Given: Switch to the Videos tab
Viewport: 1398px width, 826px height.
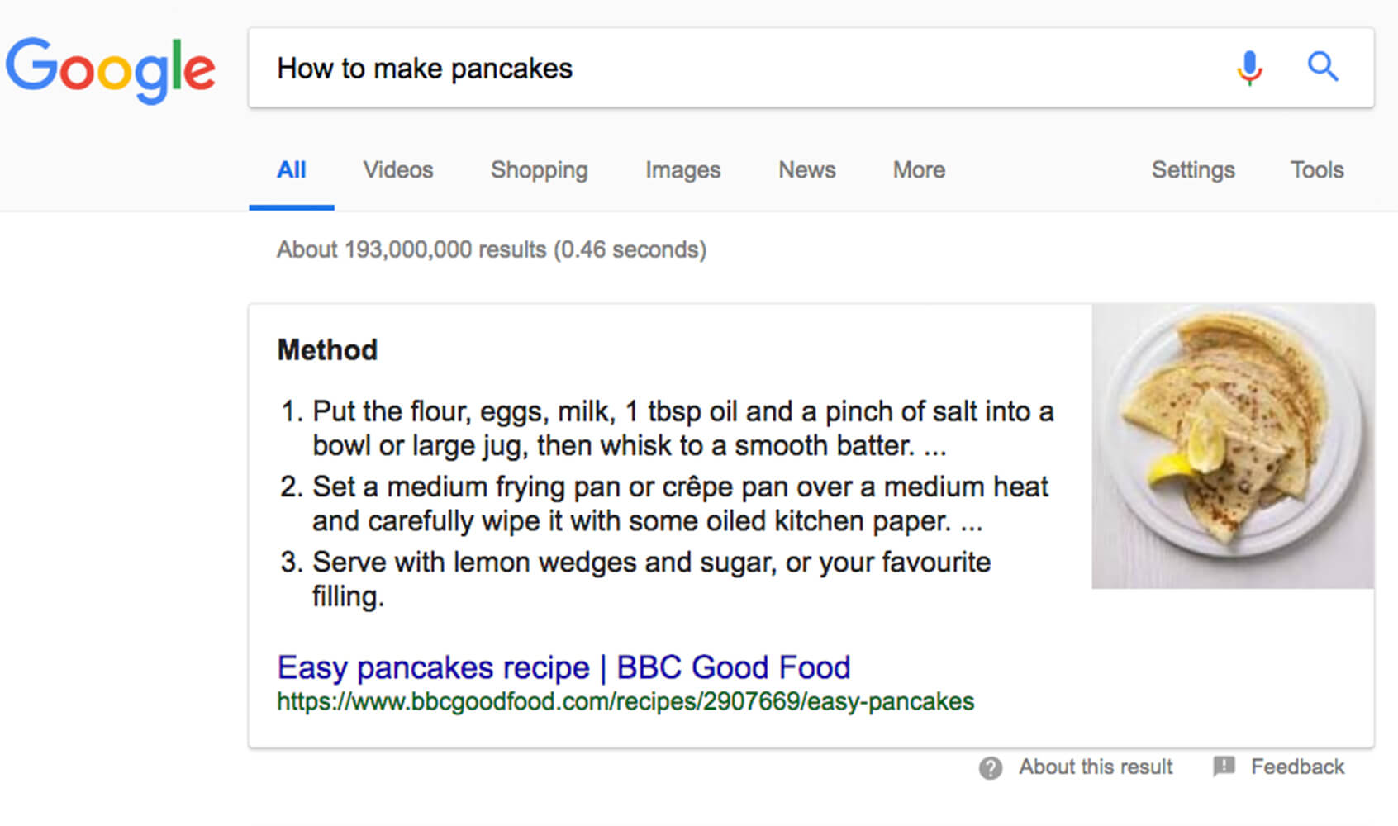Looking at the screenshot, I should [398, 170].
